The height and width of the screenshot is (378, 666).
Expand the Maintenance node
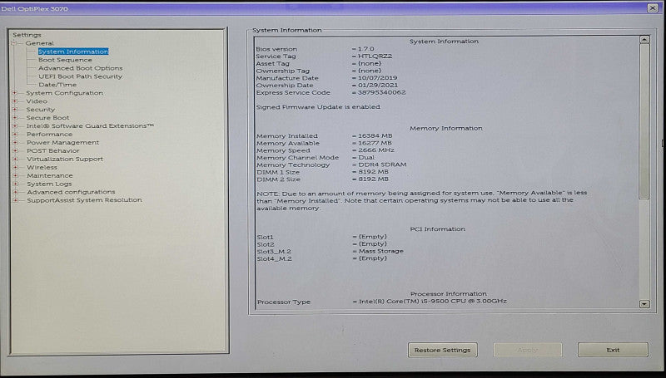coord(15,175)
